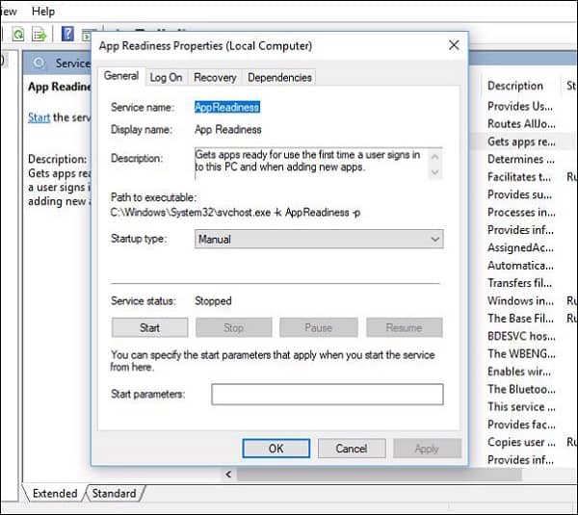This screenshot has height=515, width=578.
Task: Click Cancel in the properties dialog
Action: pyautogui.click(x=352, y=449)
